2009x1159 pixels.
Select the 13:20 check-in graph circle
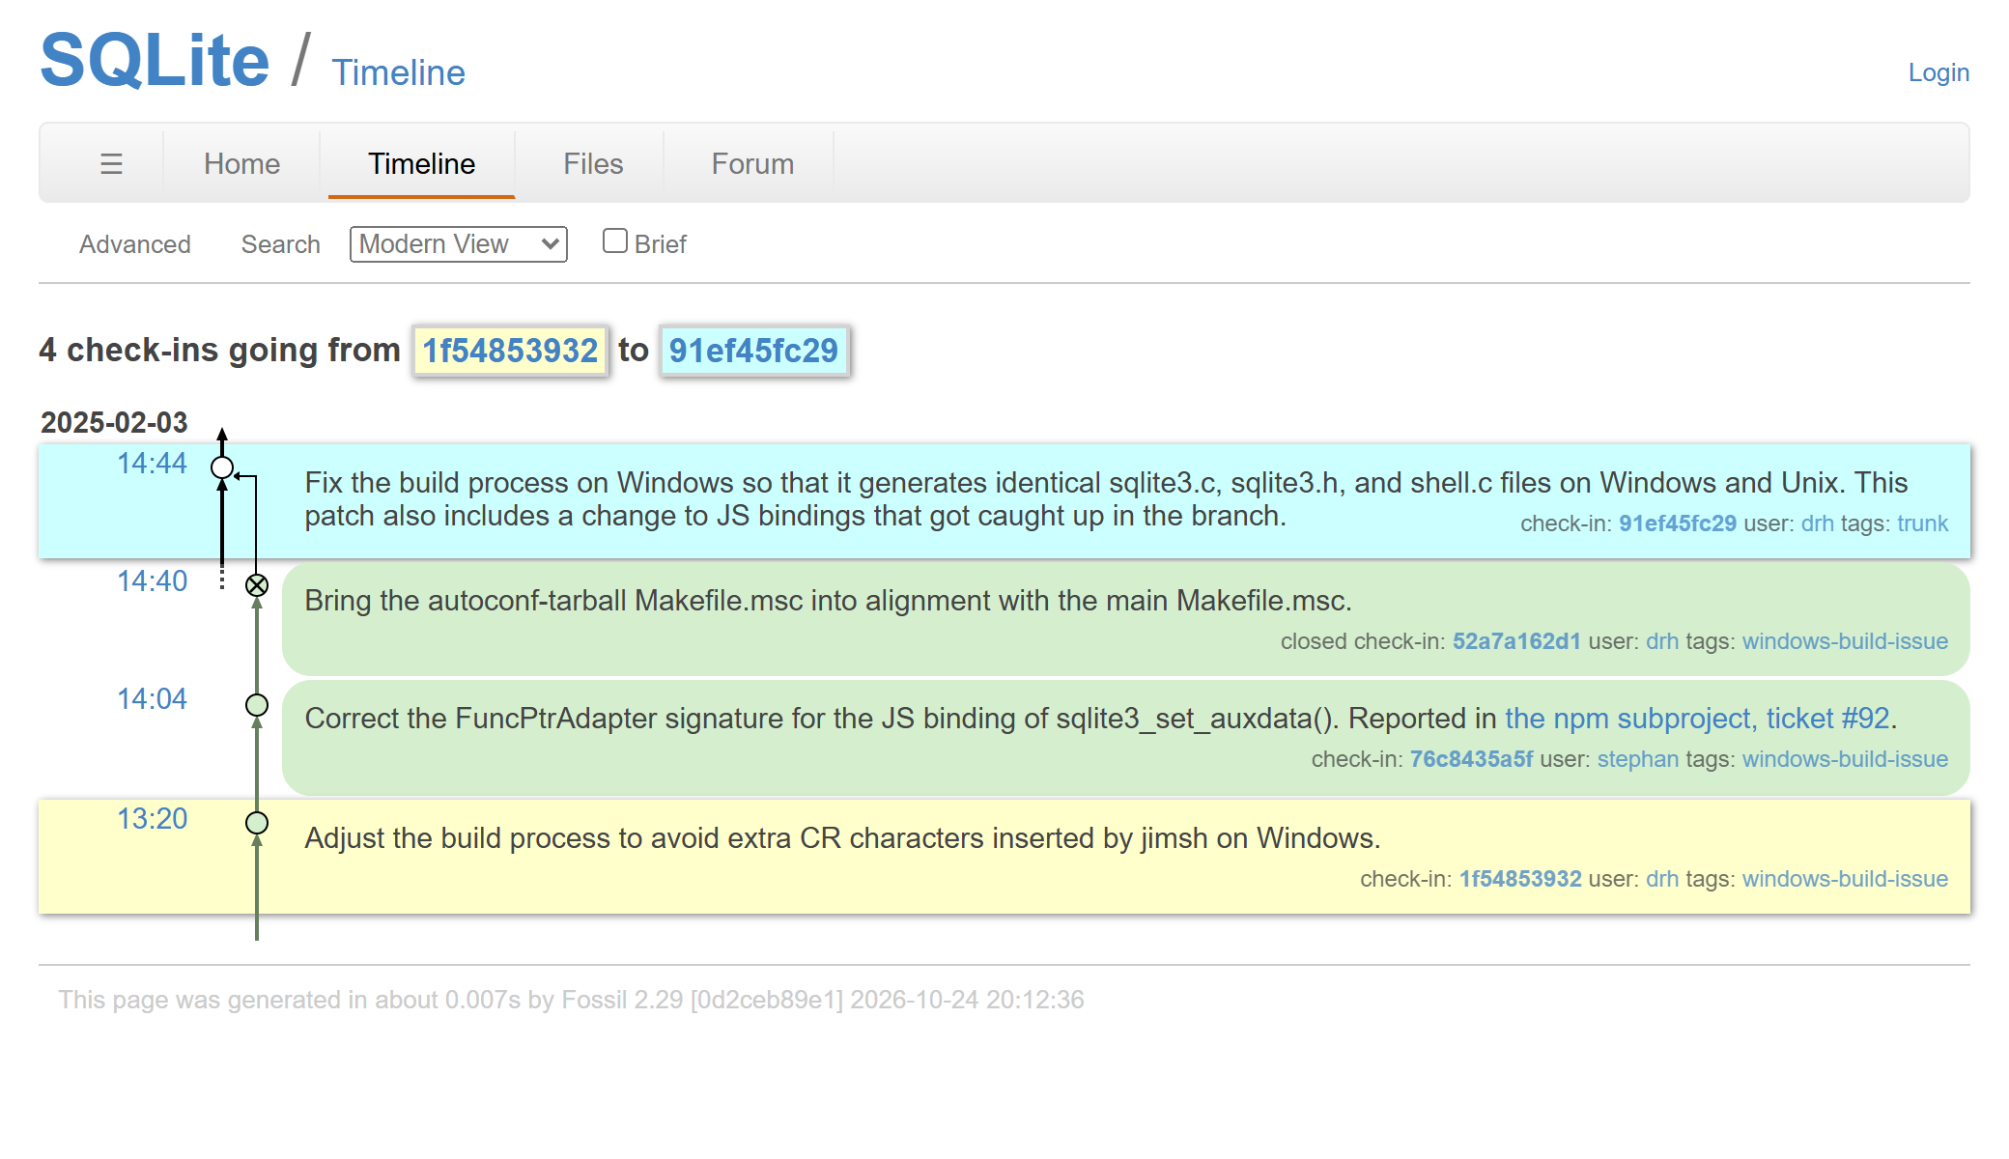tap(257, 823)
